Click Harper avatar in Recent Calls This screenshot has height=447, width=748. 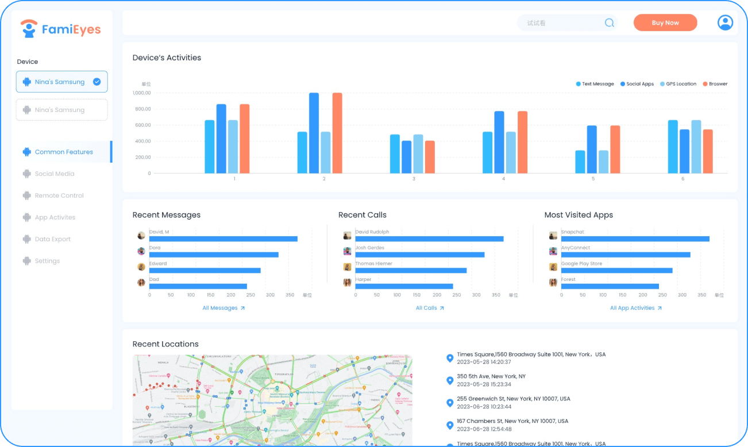point(348,282)
